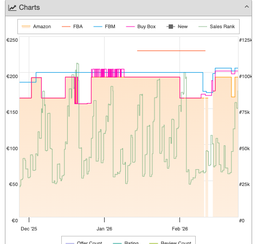This screenshot has height=244, width=257.
Task: Click the Dec '25 axis label
Action: (29, 229)
